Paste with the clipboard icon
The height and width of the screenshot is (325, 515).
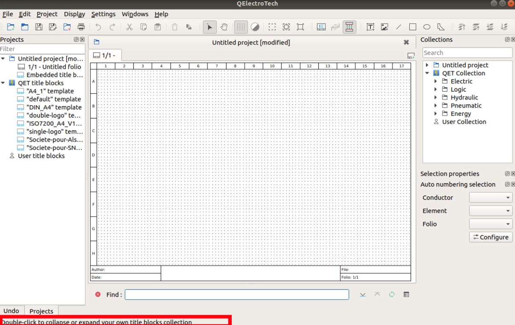(158, 27)
